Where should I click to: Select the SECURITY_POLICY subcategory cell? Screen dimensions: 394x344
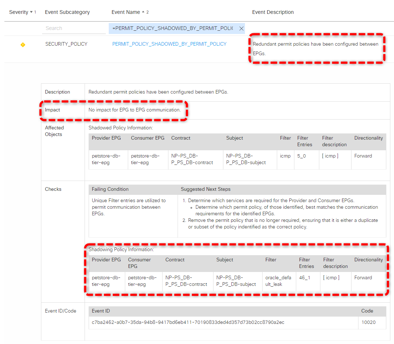pyautogui.click(x=66, y=44)
